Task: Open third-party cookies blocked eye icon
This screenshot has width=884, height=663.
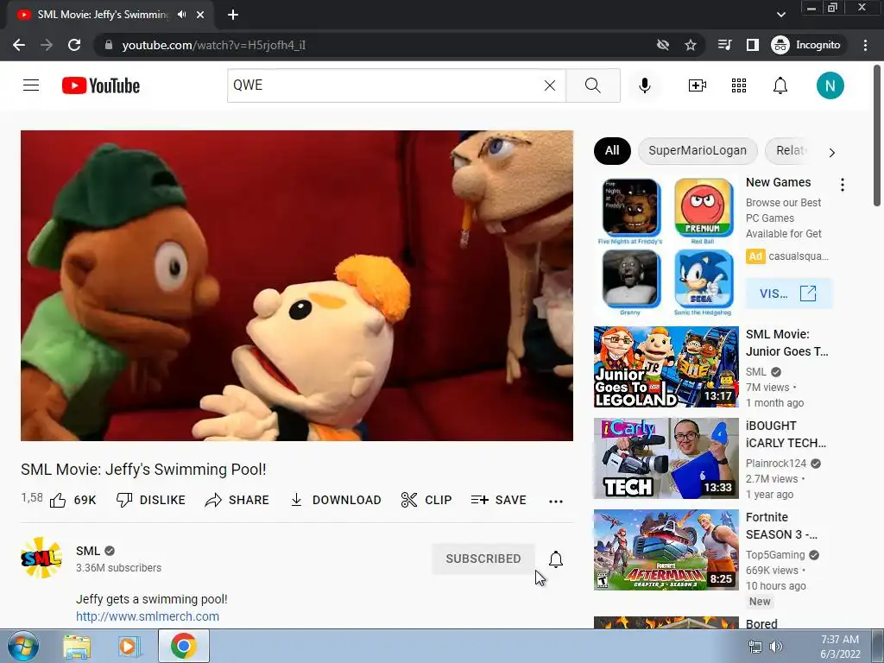Action: click(x=662, y=45)
